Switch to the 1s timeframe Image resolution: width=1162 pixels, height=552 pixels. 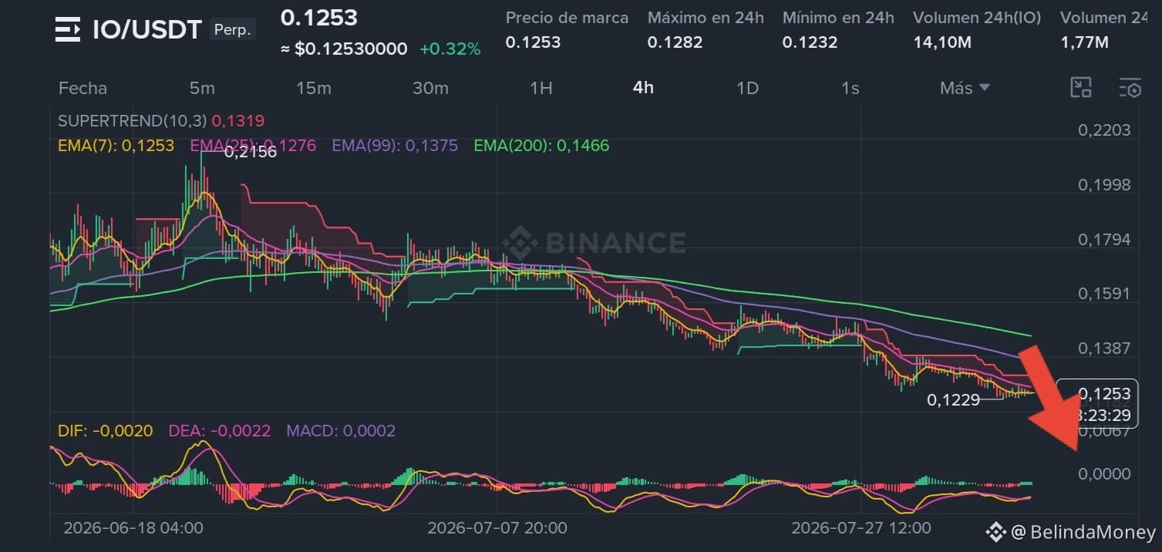pyautogui.click(x=850, y=88)
